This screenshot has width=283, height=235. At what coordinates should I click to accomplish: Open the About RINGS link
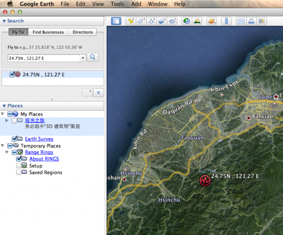44,159
